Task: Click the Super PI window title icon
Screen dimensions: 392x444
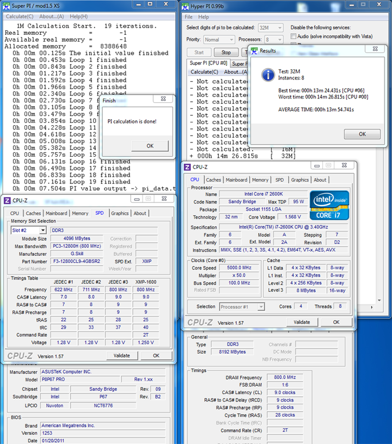Action: 6,5
